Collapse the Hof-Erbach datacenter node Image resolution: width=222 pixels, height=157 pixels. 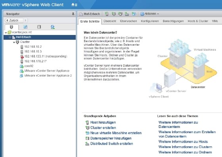(x=10, y=37)
